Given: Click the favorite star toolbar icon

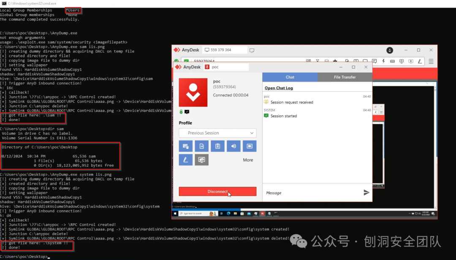Looking at the screenshot, I should 335,61.
